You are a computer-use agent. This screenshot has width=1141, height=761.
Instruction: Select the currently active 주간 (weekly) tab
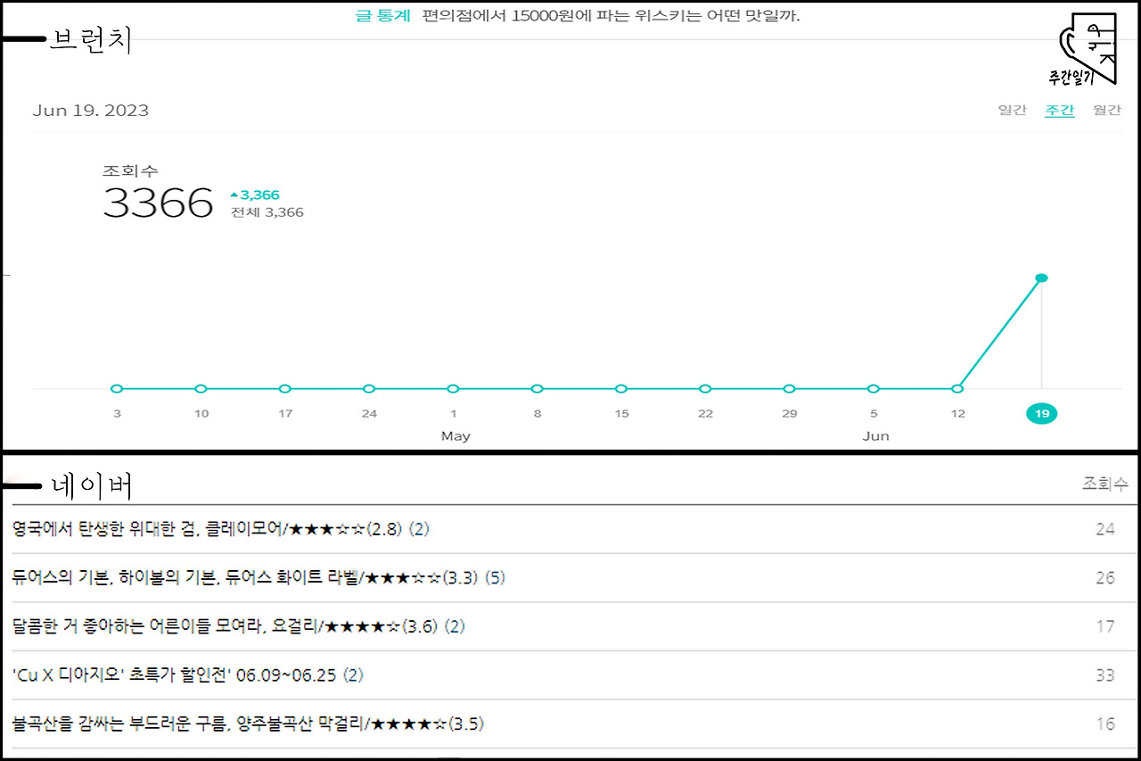[1061, 110]
